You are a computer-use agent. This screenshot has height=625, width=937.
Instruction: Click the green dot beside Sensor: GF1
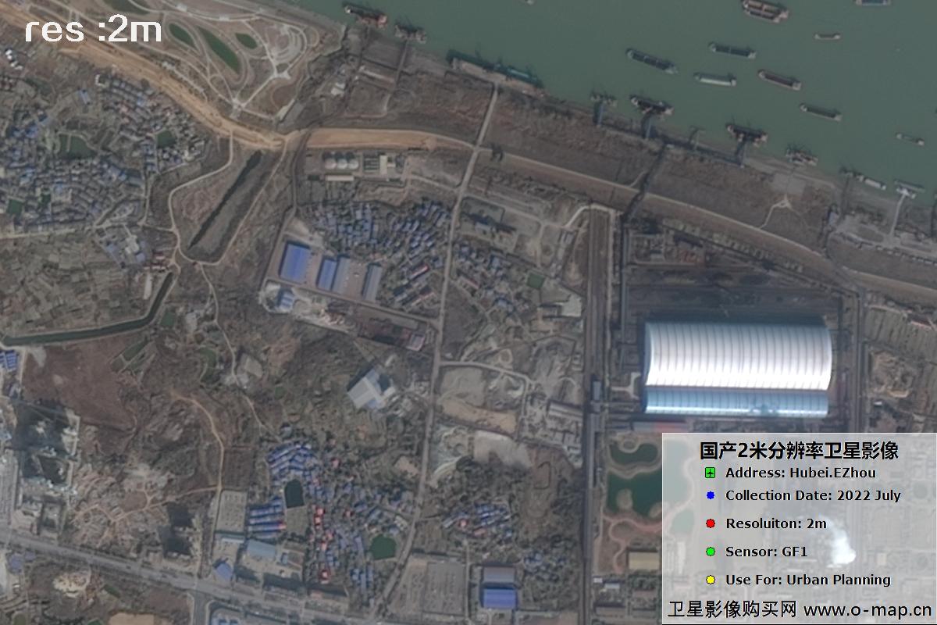pyautogui.click(x=710, y=552)
